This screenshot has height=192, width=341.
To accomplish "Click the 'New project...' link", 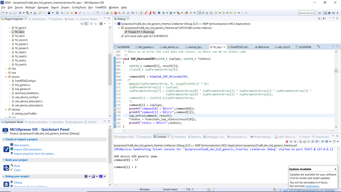I will 22,145.
